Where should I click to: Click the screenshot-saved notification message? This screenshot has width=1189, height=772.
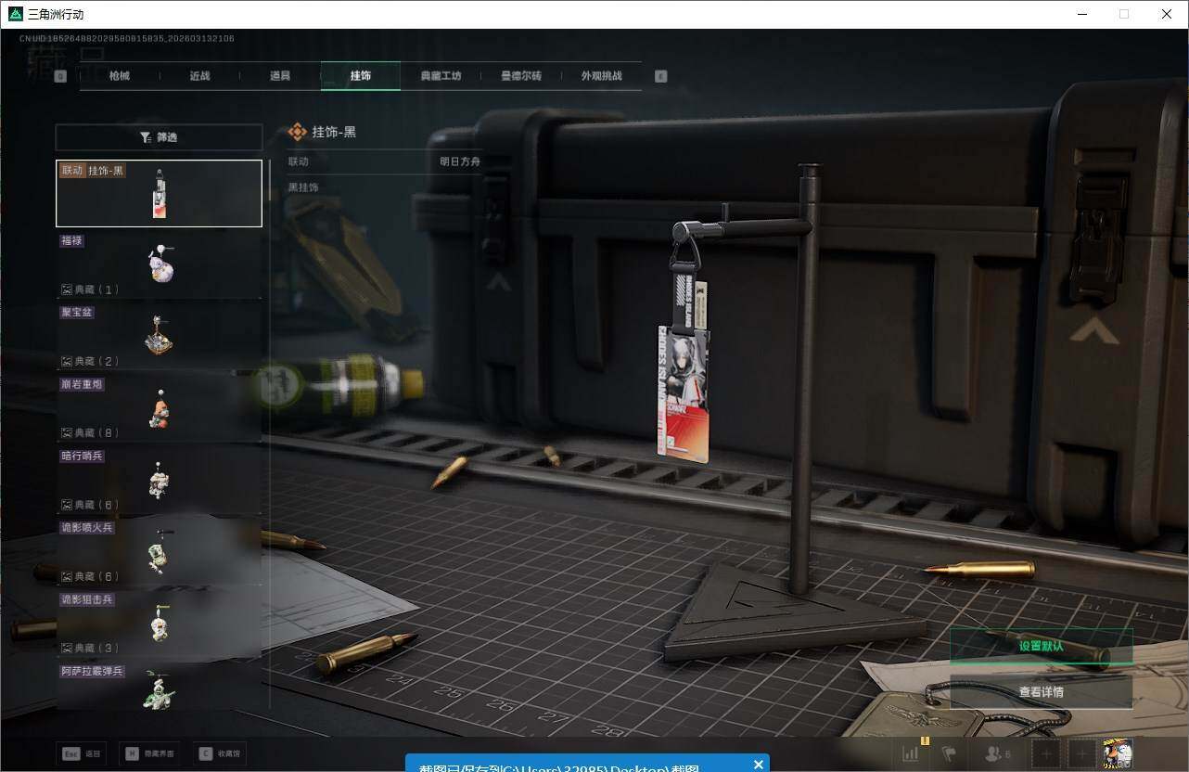tap(559, 767)
